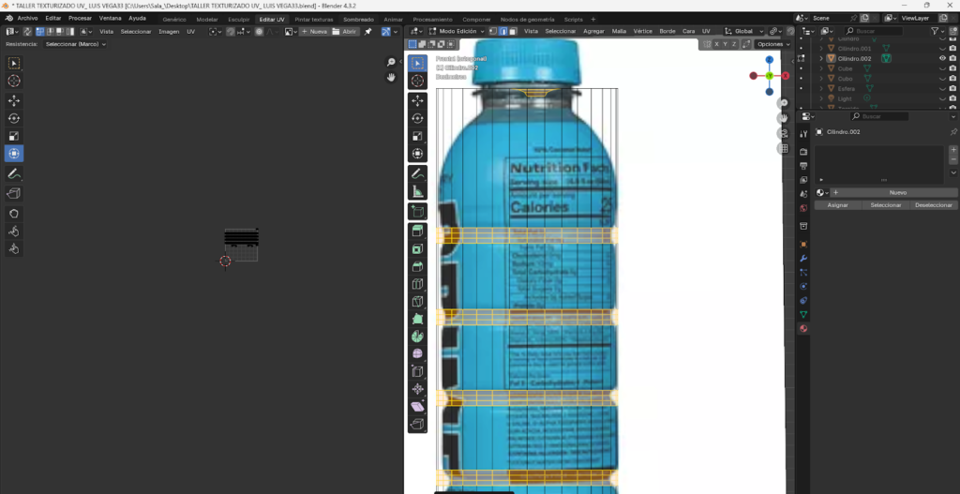The width and height of the screenshot is (960, 494).
Task: Select the Spin tool
Action: pos(417,337)
